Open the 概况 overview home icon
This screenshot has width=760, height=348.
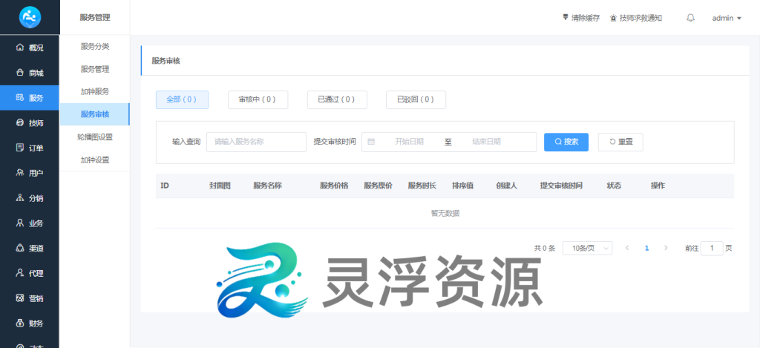tap(20, 47)
